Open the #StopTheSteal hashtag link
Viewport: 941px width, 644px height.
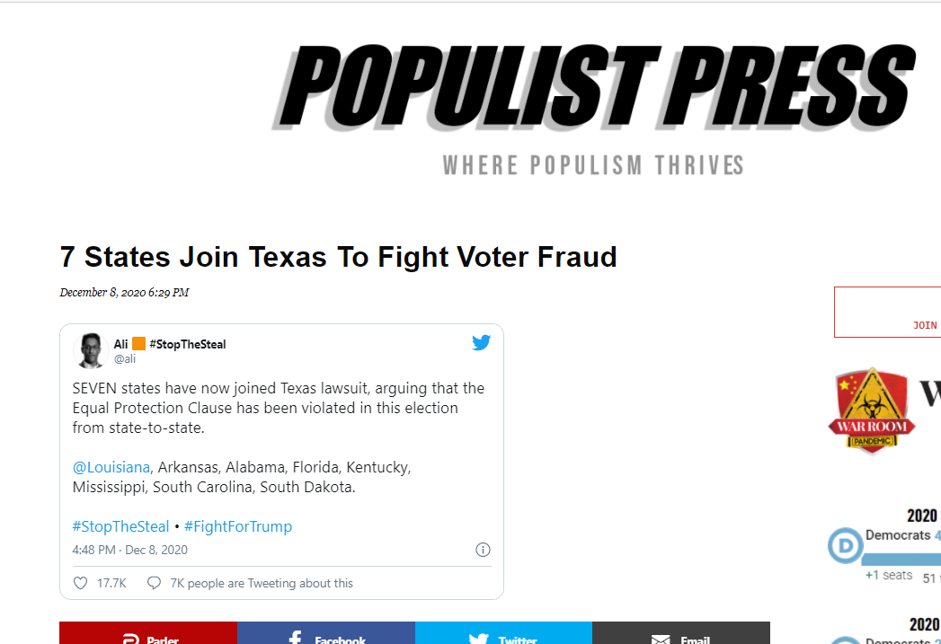click(120, 526)
